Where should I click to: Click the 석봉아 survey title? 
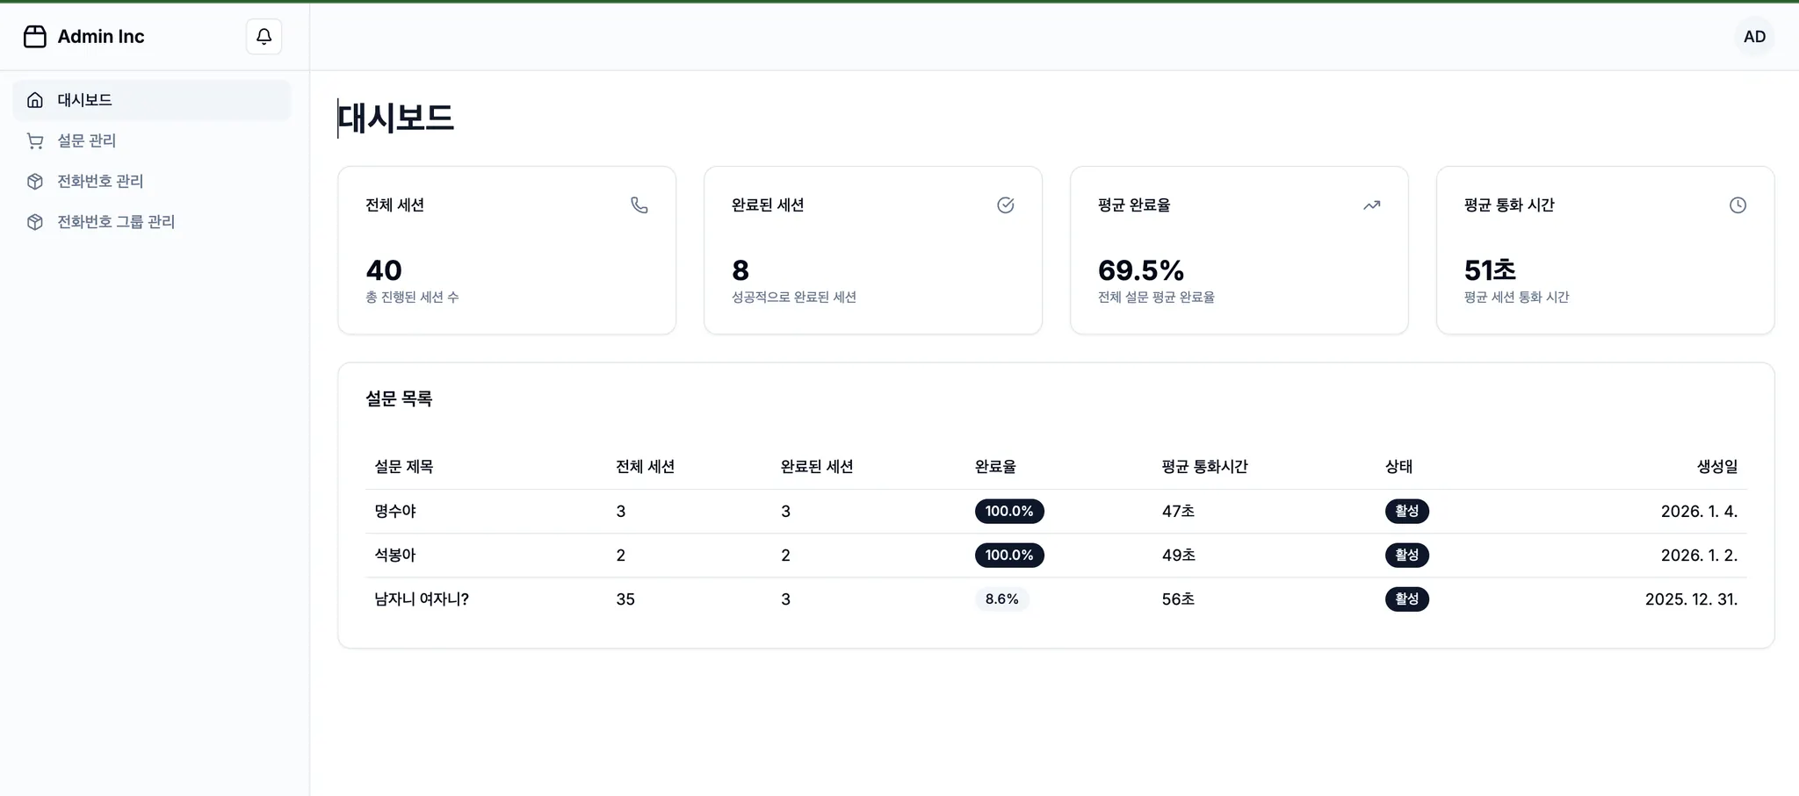coord(395,556)
